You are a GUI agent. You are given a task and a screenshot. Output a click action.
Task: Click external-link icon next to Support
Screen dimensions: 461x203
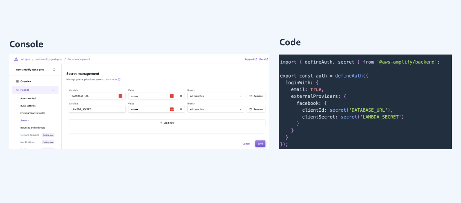(x=256, y=59)
